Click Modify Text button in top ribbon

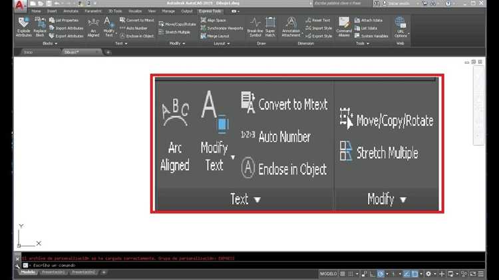coord(109,27)
